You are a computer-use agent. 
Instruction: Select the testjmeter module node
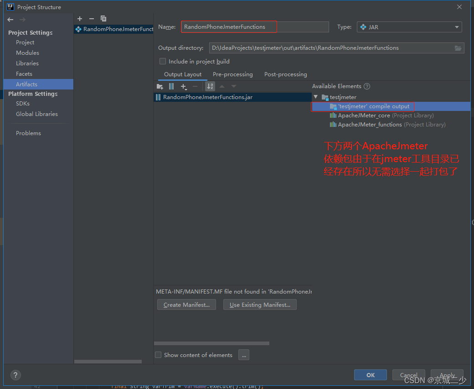[339, 97]
